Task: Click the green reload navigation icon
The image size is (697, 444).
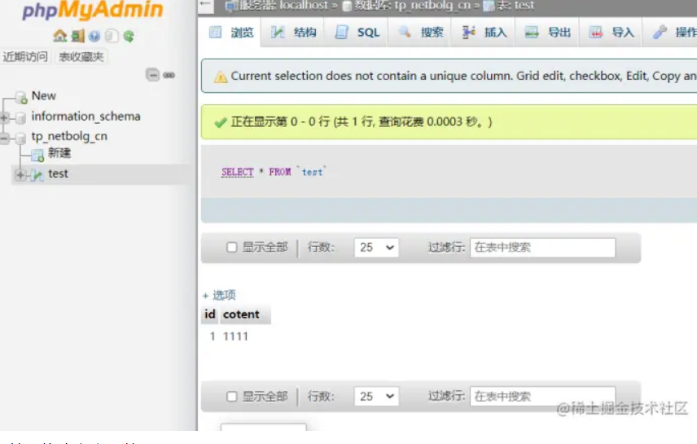Action: click(129, 37)
